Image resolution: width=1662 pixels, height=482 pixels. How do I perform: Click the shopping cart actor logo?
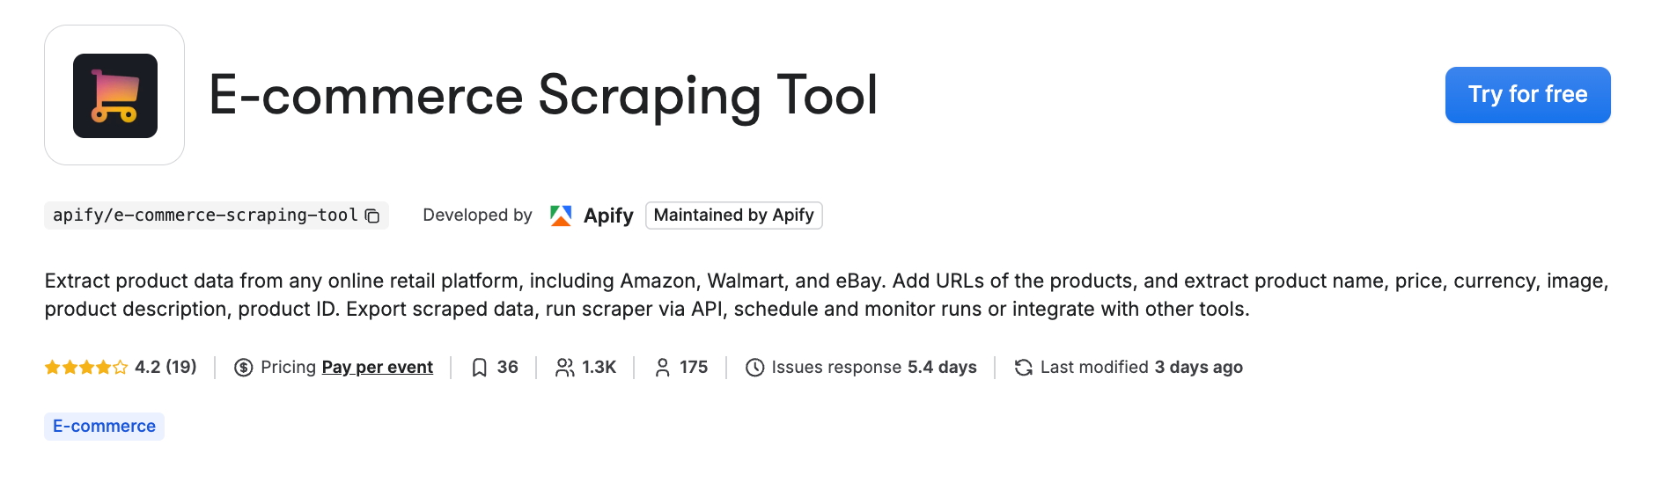(114, 95)
